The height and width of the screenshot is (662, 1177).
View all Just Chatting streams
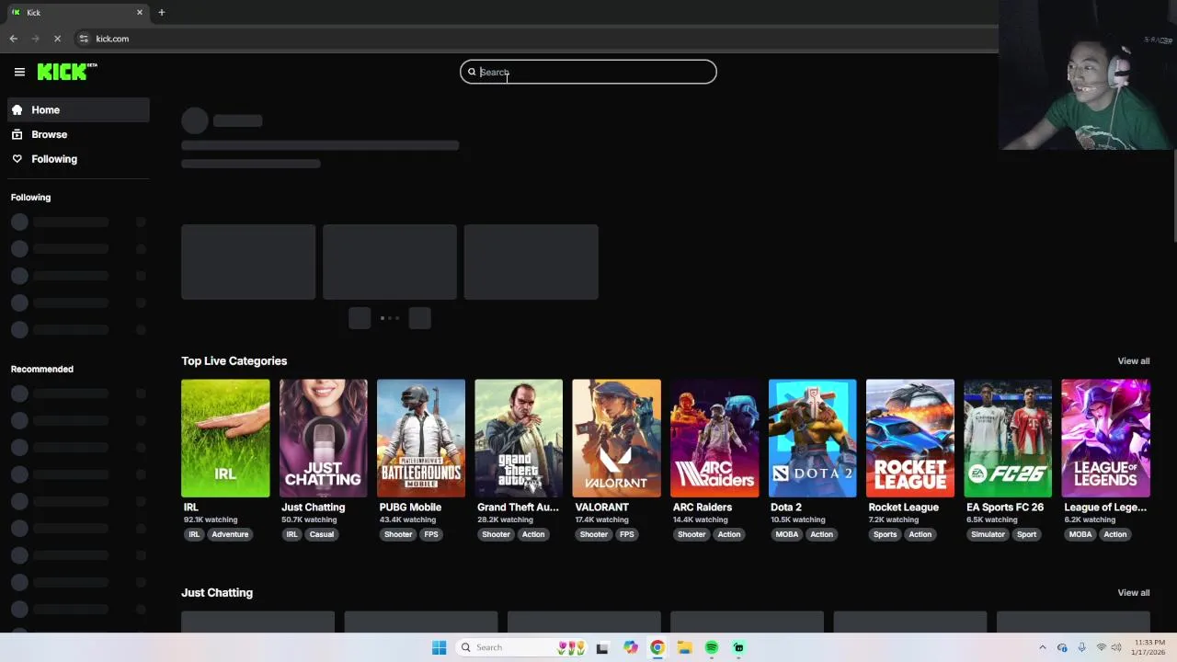point(1133,592)
